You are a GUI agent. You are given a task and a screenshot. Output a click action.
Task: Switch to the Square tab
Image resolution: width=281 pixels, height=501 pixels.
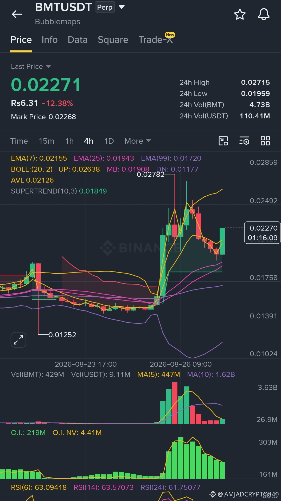coord(113,40)
